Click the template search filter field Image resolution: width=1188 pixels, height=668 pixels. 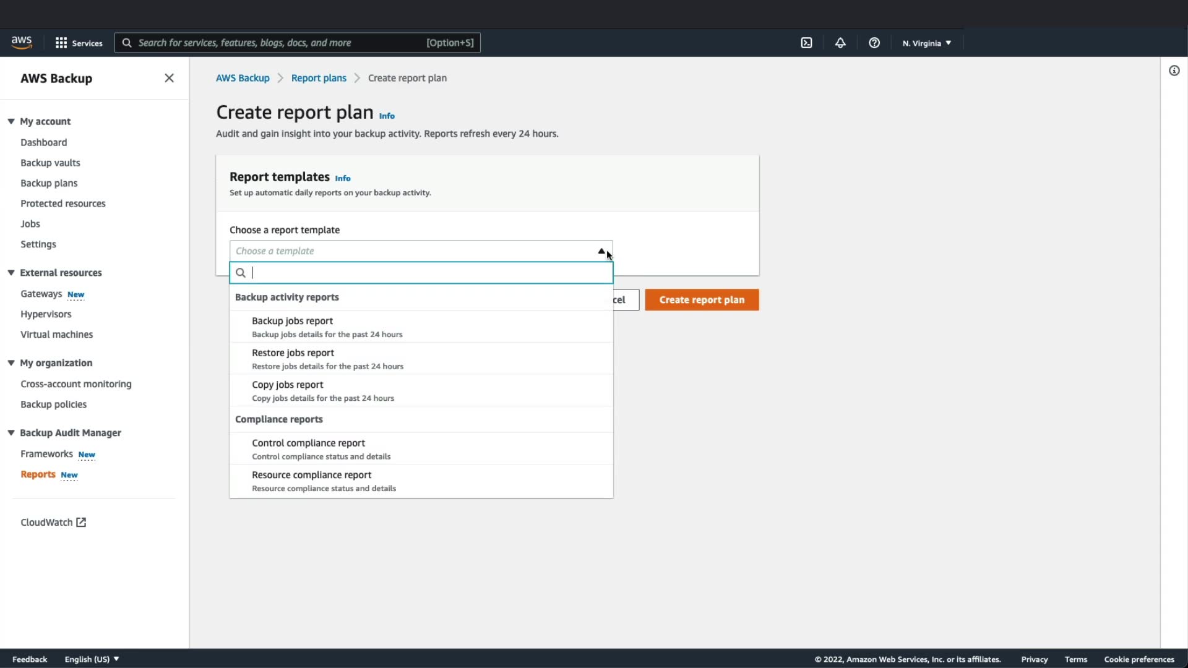click(427, 273)
